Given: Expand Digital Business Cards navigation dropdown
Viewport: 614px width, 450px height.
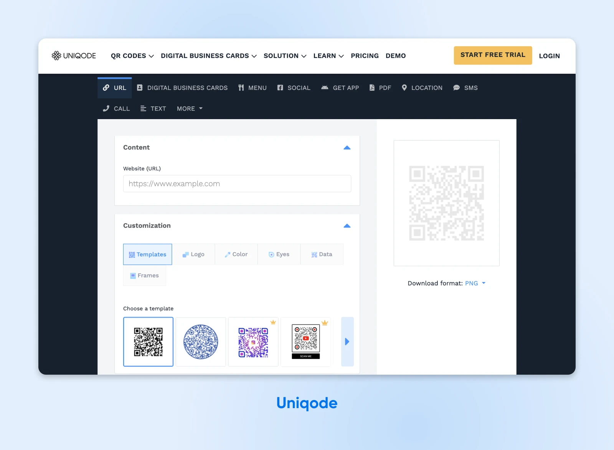Looking at the screenshot, I should pyautogui.click(x=209, y=56).
